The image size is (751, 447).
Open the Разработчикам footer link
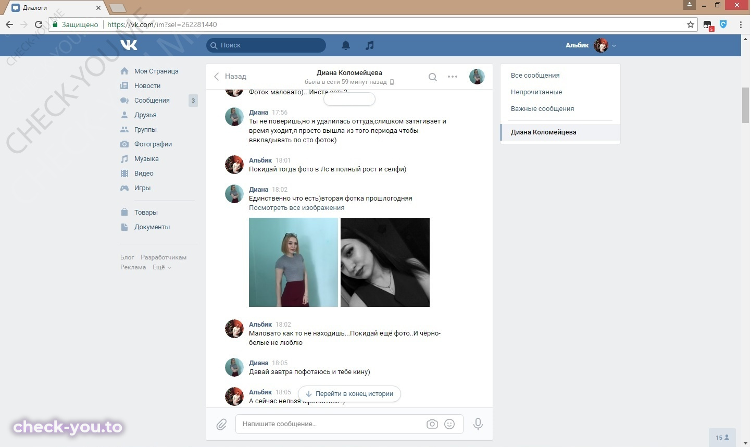point(164,257)
